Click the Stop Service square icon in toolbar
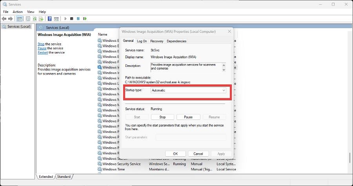 (x=72, y=19)
